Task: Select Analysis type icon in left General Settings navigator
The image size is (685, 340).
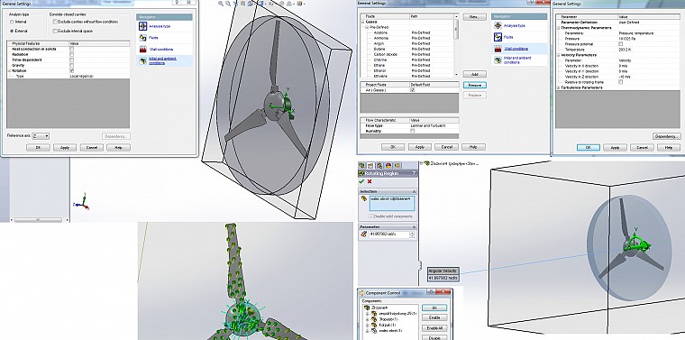Action: click(142, 26)
